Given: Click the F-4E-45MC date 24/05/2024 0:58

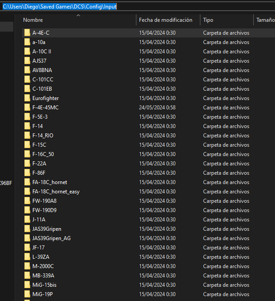Looking at the screenshot, I should [157, 108].
